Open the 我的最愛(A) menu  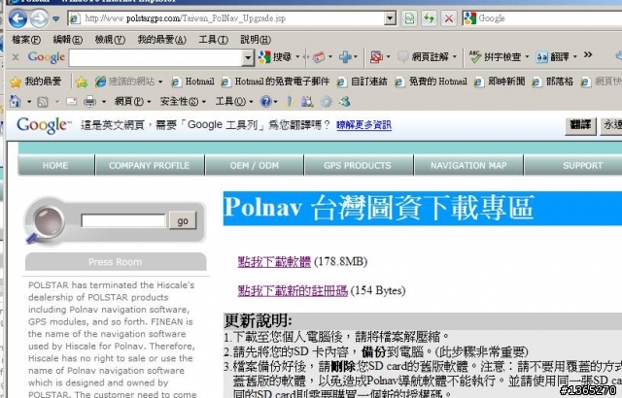pyautogui.click(x=162, y=40)
